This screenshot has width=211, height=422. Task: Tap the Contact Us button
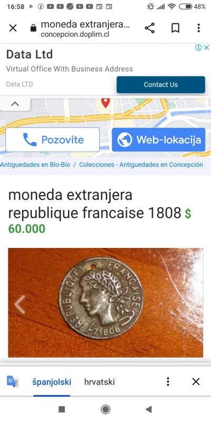click(161, 84)
